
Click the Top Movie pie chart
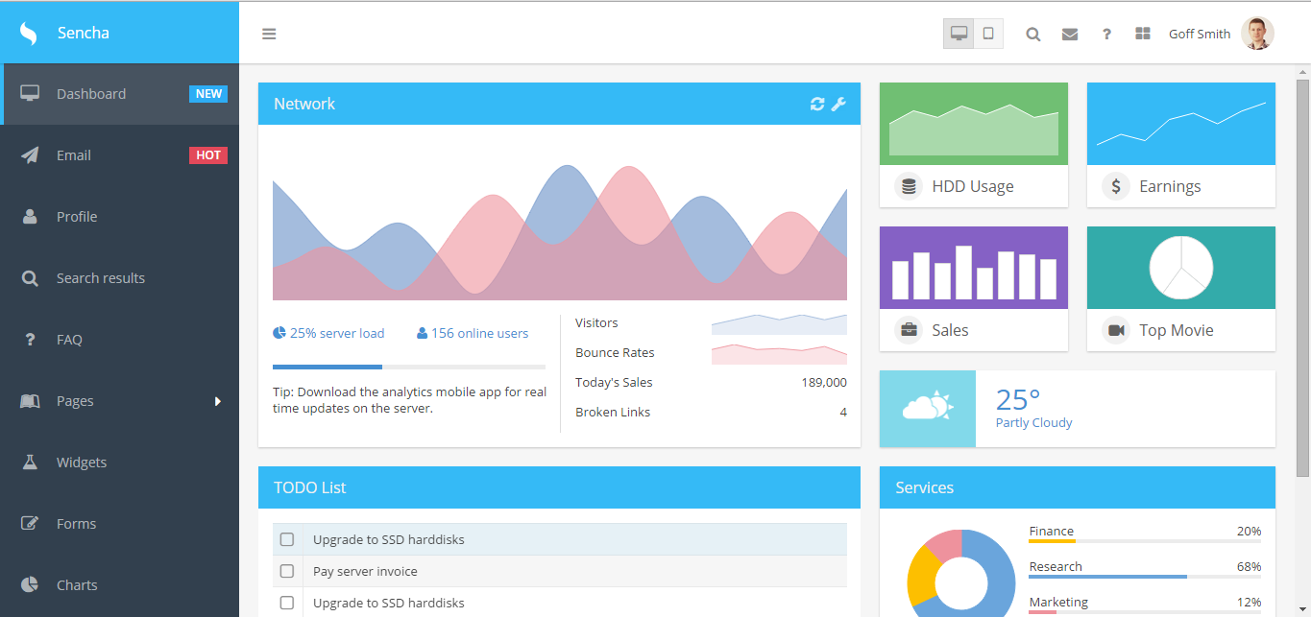[x=1181, y=268]
